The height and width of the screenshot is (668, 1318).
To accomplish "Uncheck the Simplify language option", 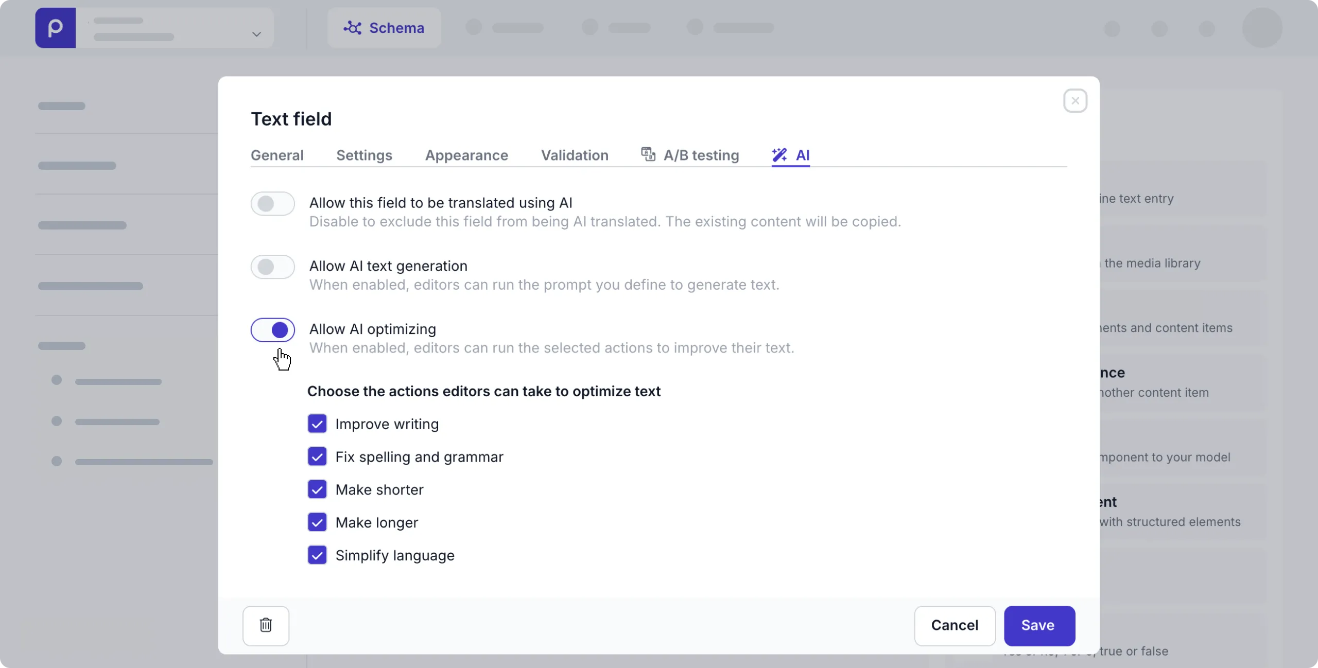I will (x=317, y=555).
